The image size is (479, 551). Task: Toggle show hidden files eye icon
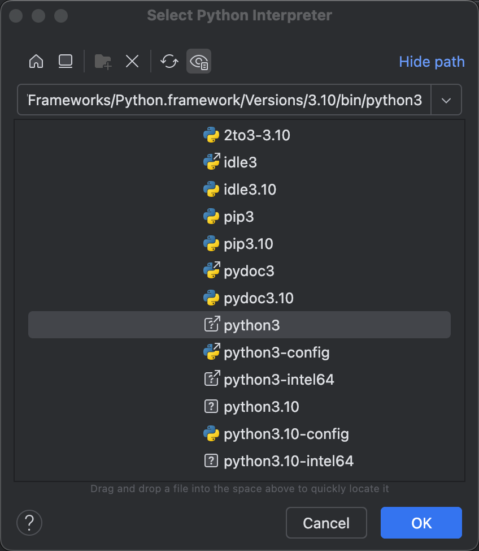(x=199, y=62)
